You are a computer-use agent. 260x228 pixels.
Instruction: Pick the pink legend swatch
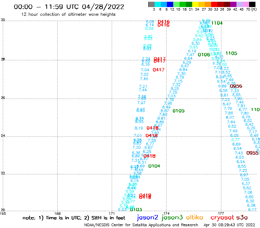[x=246, y=4]
